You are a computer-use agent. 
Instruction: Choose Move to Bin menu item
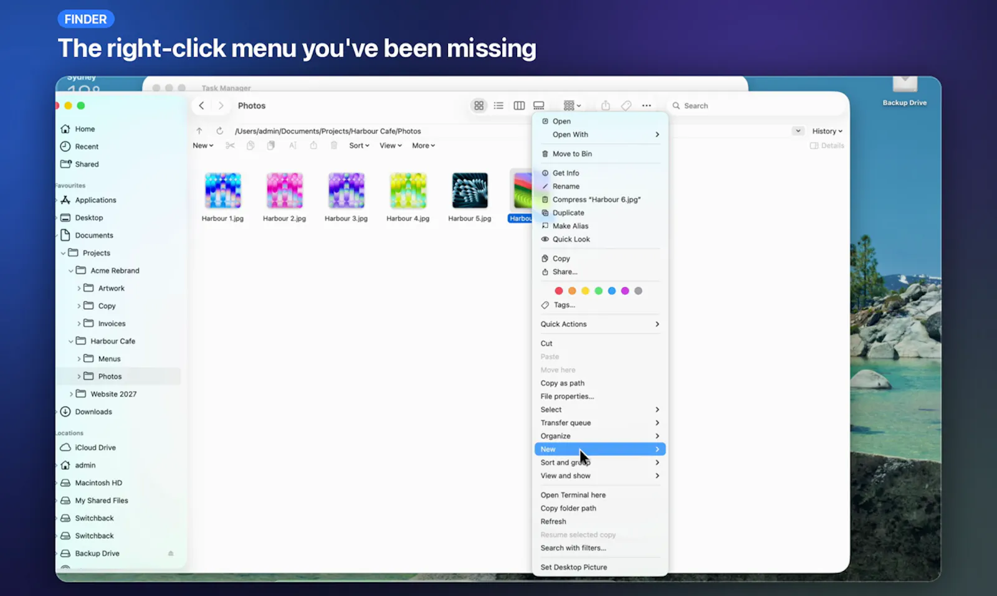[x=600, y=154]
